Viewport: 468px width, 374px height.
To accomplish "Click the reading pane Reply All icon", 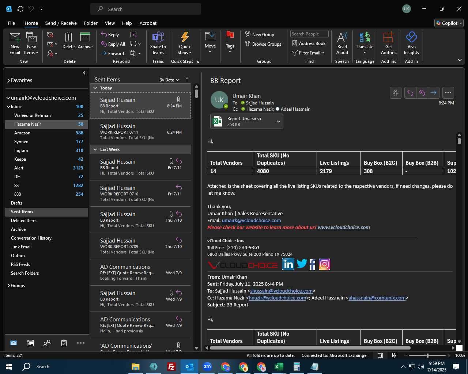I will [x=422, y=93].
